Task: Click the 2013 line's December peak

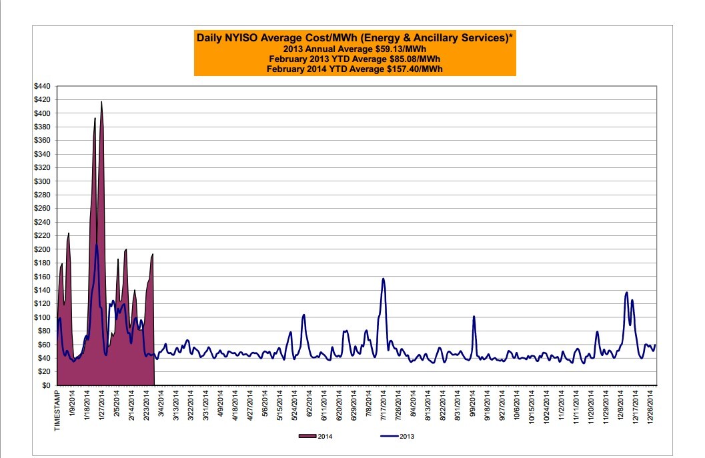Action: tap(626, 293)
